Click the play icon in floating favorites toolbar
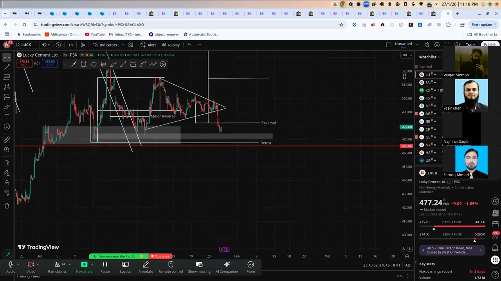 163,64
